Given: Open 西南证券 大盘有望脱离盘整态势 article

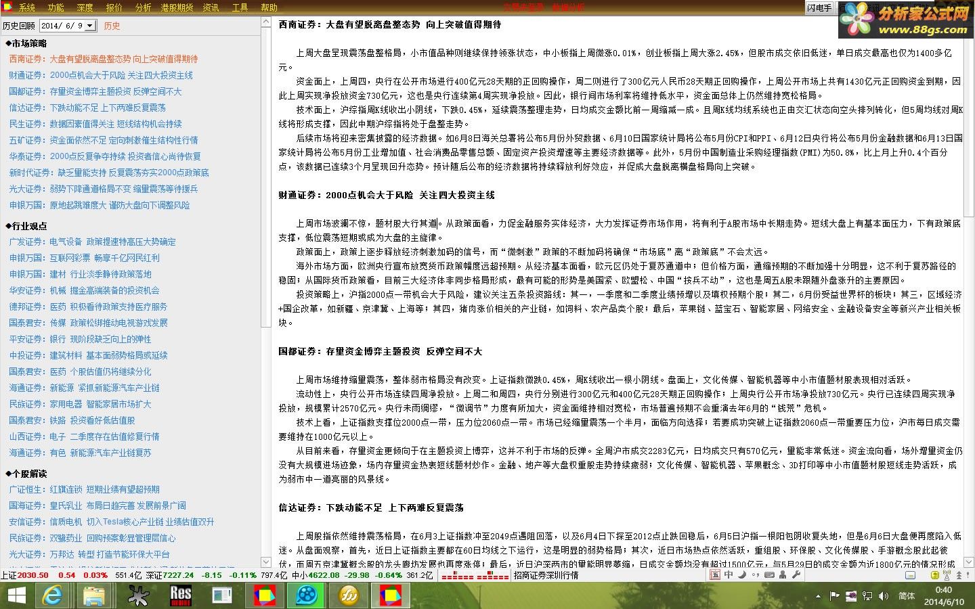Looking at the screenshot, I should tap(104, 59).
